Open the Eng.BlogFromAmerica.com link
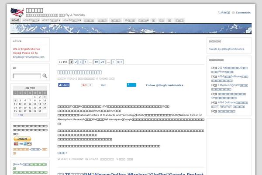 [x=29, y=57]
